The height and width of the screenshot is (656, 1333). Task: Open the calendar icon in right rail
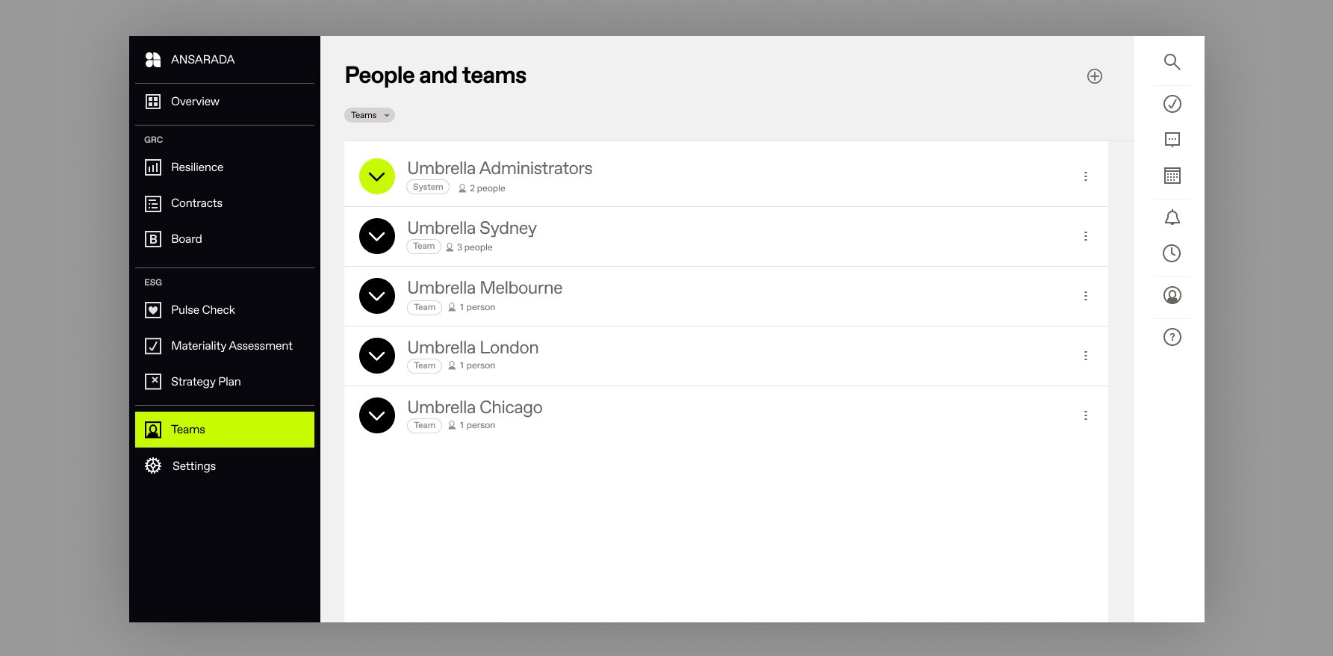(1172, 176)
